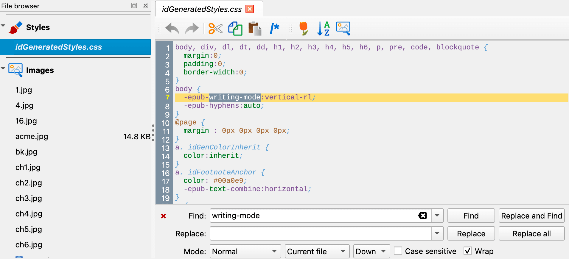Hide the find bar with red X
569x259 pixels.
[163, 216]
